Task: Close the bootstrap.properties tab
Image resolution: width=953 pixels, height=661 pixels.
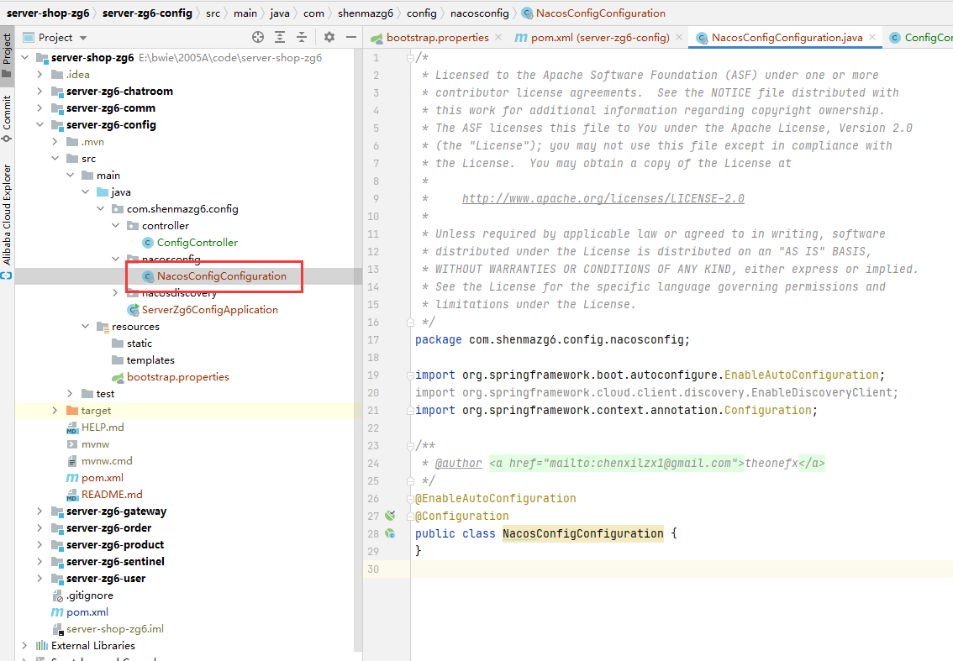Action: point(498,37)
